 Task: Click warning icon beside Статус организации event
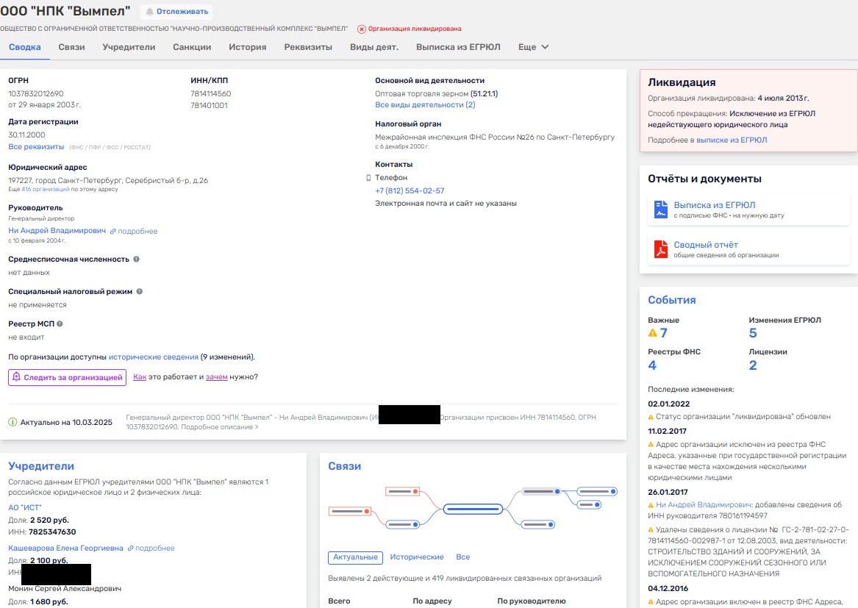click(651, 417)
